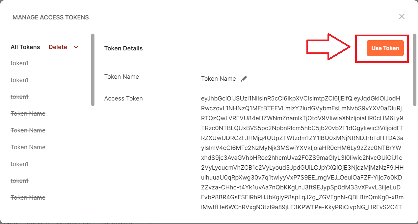Click the Token Name value beside the pencil
The height and width of the screenshot is (224, 418).
tap(219, 79)
